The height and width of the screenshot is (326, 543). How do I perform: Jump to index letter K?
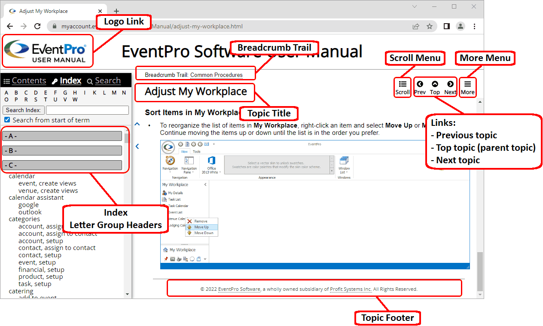point(94,93)
